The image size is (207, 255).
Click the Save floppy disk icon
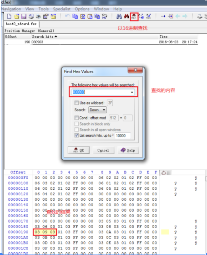pos(24,16)
